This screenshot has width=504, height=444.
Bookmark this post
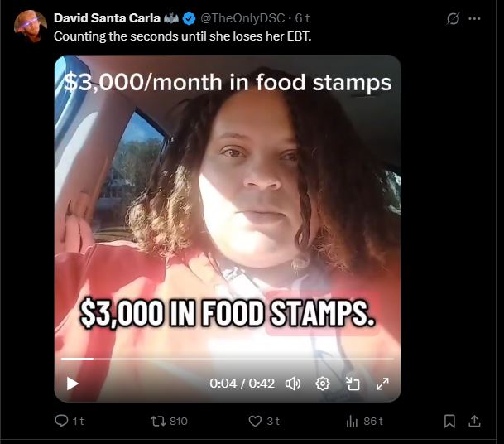[449, 421]
